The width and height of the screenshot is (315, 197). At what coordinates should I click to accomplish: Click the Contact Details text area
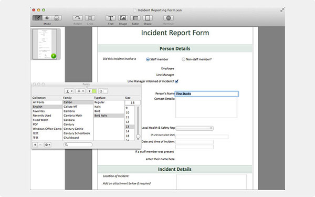point(206,108)
